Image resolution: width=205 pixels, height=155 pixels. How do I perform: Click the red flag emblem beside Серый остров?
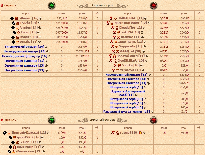coord(153,6)
